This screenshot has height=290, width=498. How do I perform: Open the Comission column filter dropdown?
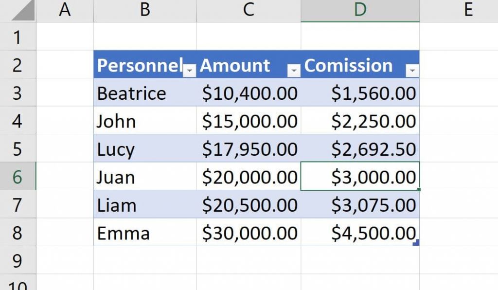point(411,71)
